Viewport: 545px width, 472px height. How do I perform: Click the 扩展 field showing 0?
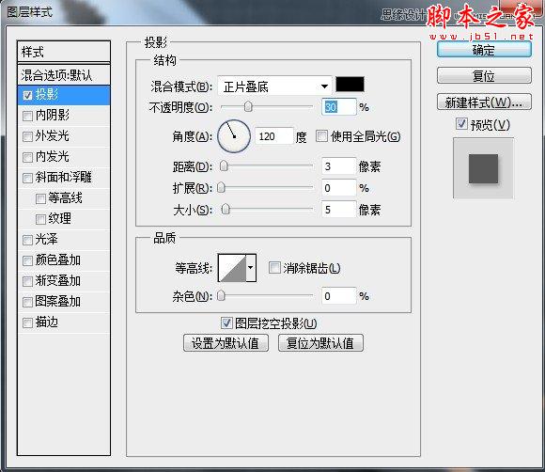point(339,188)
